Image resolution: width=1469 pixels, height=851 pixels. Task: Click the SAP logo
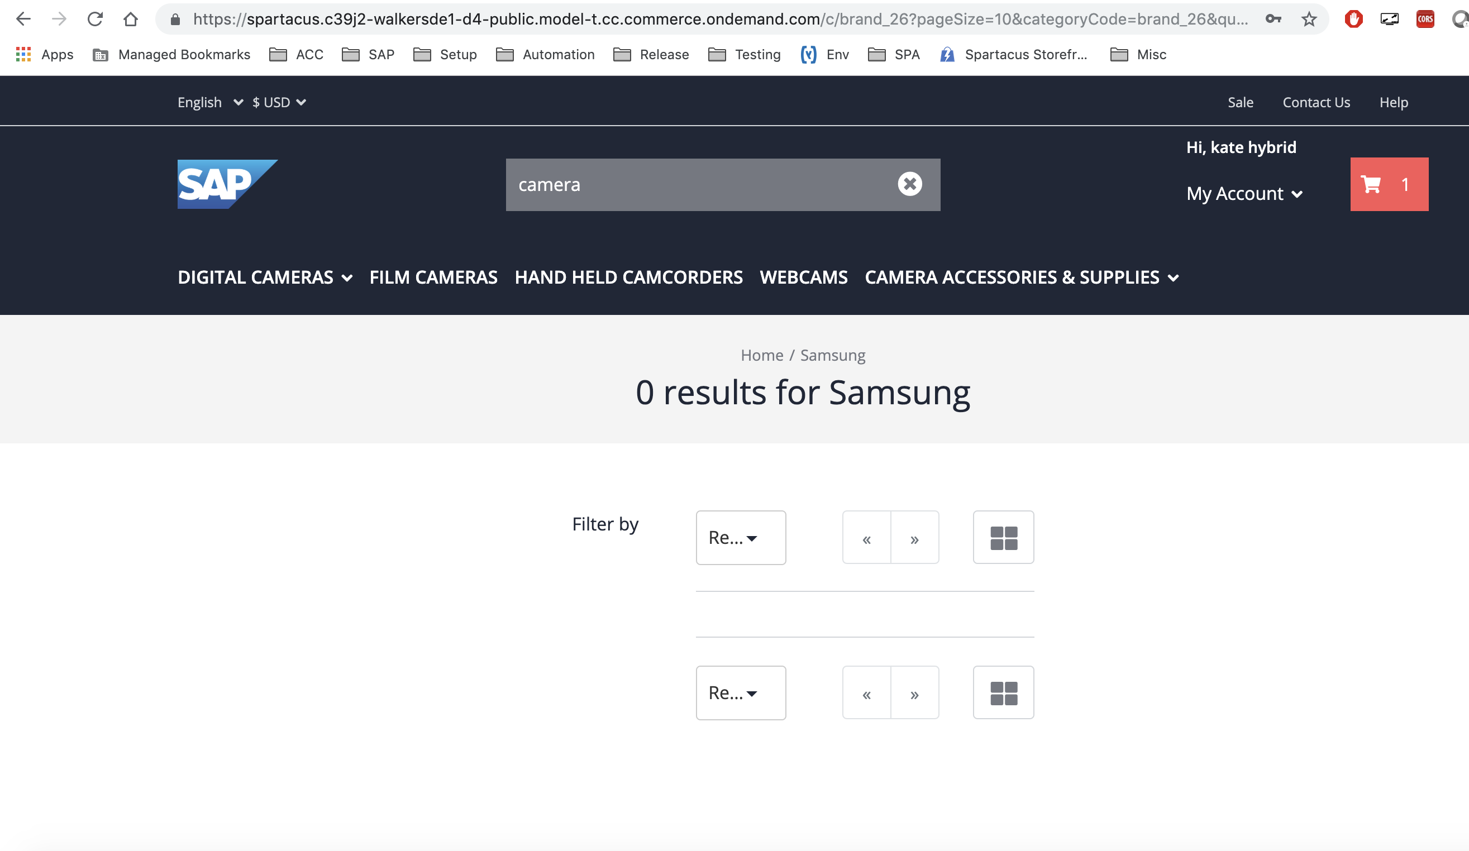click(227, 184)
